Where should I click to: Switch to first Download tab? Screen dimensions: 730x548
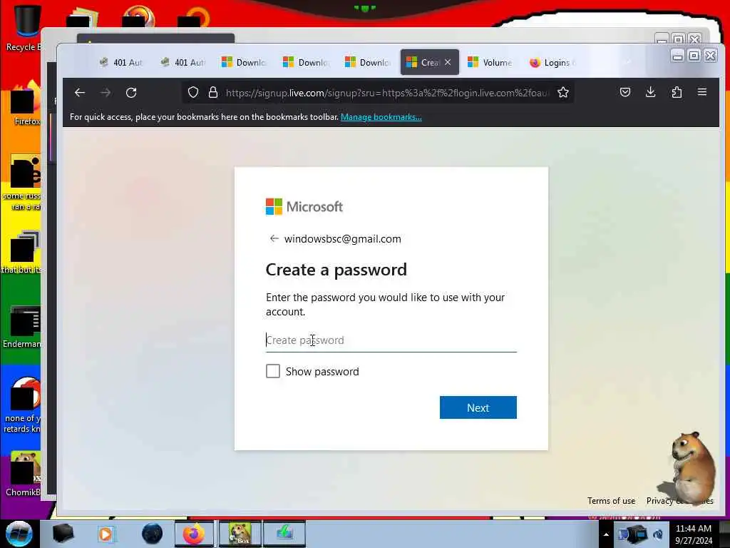(x=244, y=62)
